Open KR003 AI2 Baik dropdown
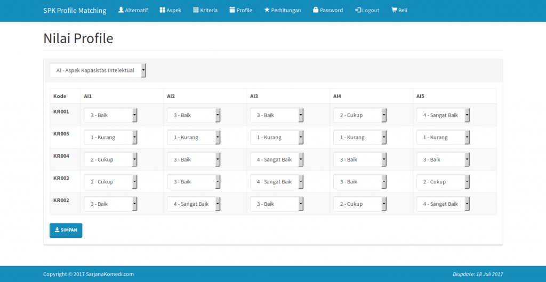The width and height of the screenshot is (546, 282). [x=194, y=182]
